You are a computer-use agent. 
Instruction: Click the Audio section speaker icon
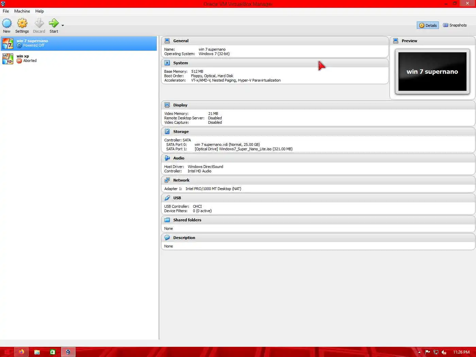(x=167, y=158)
